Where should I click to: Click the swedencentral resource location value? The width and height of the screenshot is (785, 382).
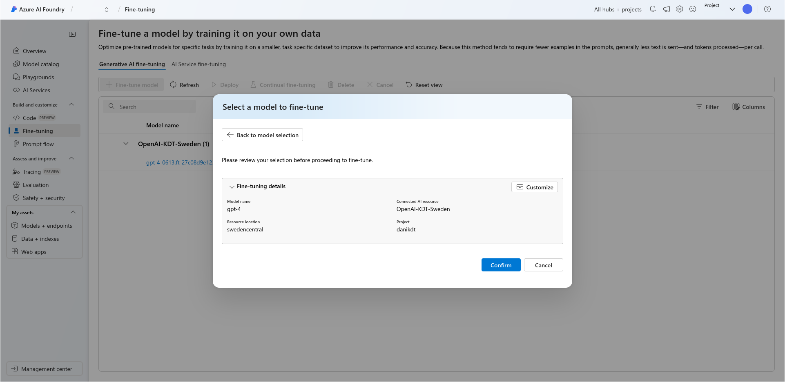click(x=245, y=229)
